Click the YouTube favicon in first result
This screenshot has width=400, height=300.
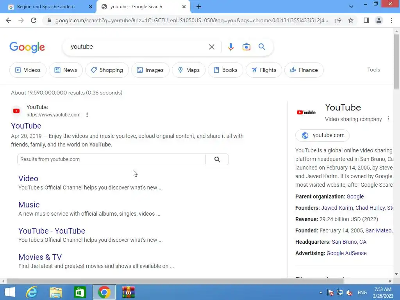16,111
